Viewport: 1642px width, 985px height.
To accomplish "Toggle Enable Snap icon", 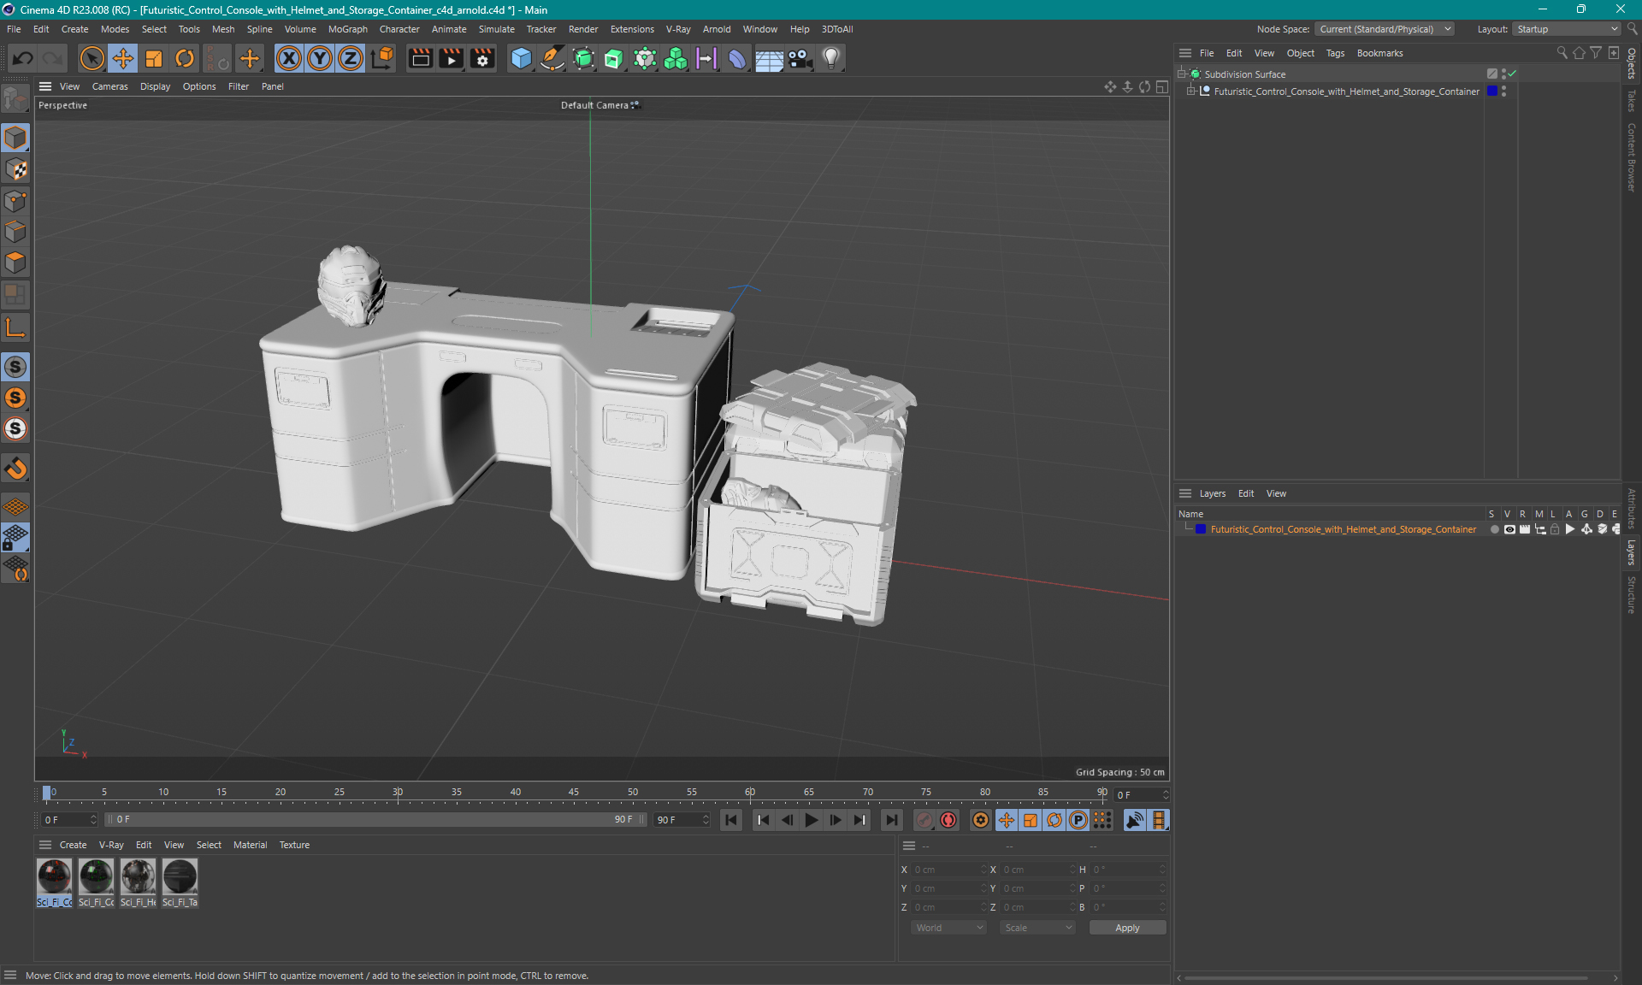I will click(15, 468).
